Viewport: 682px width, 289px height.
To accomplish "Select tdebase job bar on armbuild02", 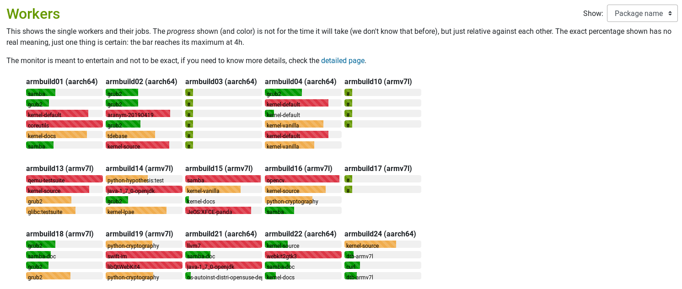I will [144, 134].
